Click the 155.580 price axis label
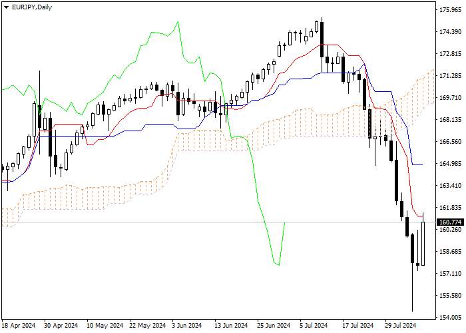 pos(450,296)
